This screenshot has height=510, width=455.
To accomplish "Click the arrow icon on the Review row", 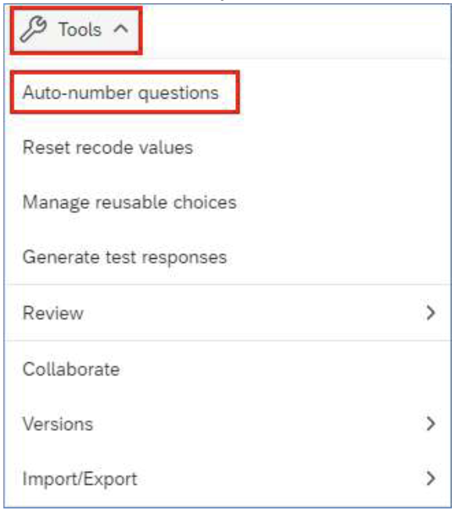I will [431, 313].
